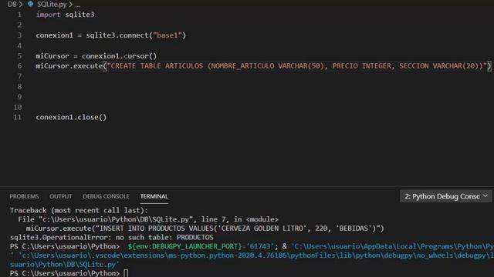Click the .vscode extensions path in terminal
The image size is (494, 277).
pos(255,255)
